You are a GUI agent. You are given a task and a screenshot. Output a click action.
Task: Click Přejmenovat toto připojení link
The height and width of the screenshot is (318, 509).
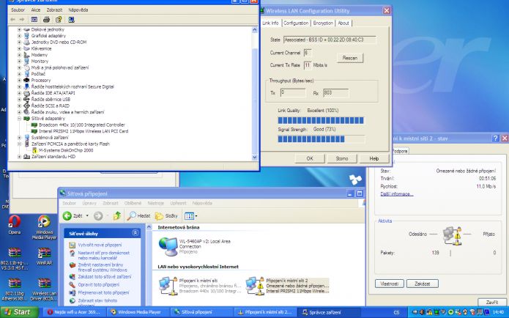[103, 292]
